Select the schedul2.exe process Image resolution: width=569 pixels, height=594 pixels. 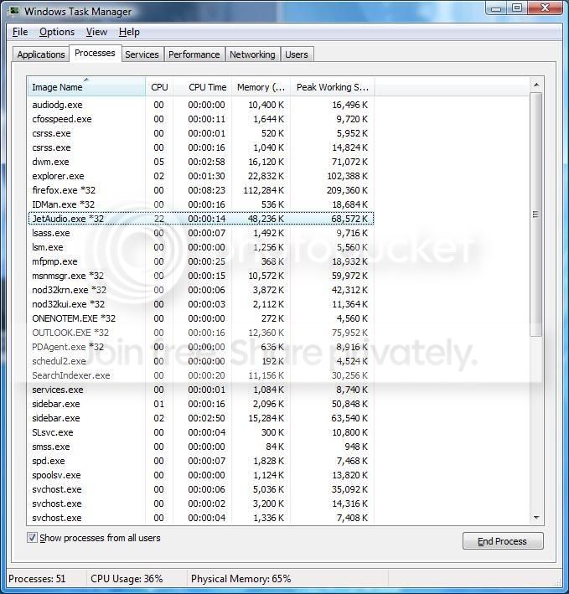click(201, 361)
